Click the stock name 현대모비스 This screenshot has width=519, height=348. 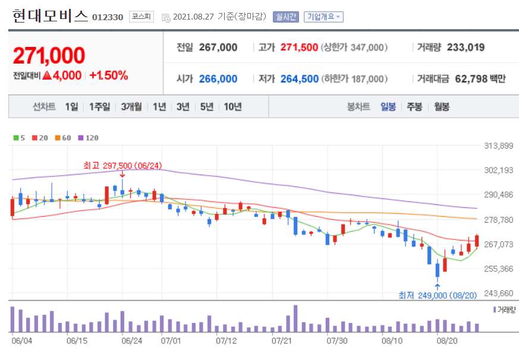51,16
